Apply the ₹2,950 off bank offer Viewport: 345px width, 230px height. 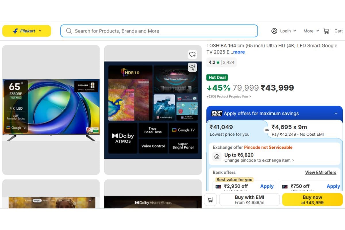pyautogui.click(x=267, y=186)
